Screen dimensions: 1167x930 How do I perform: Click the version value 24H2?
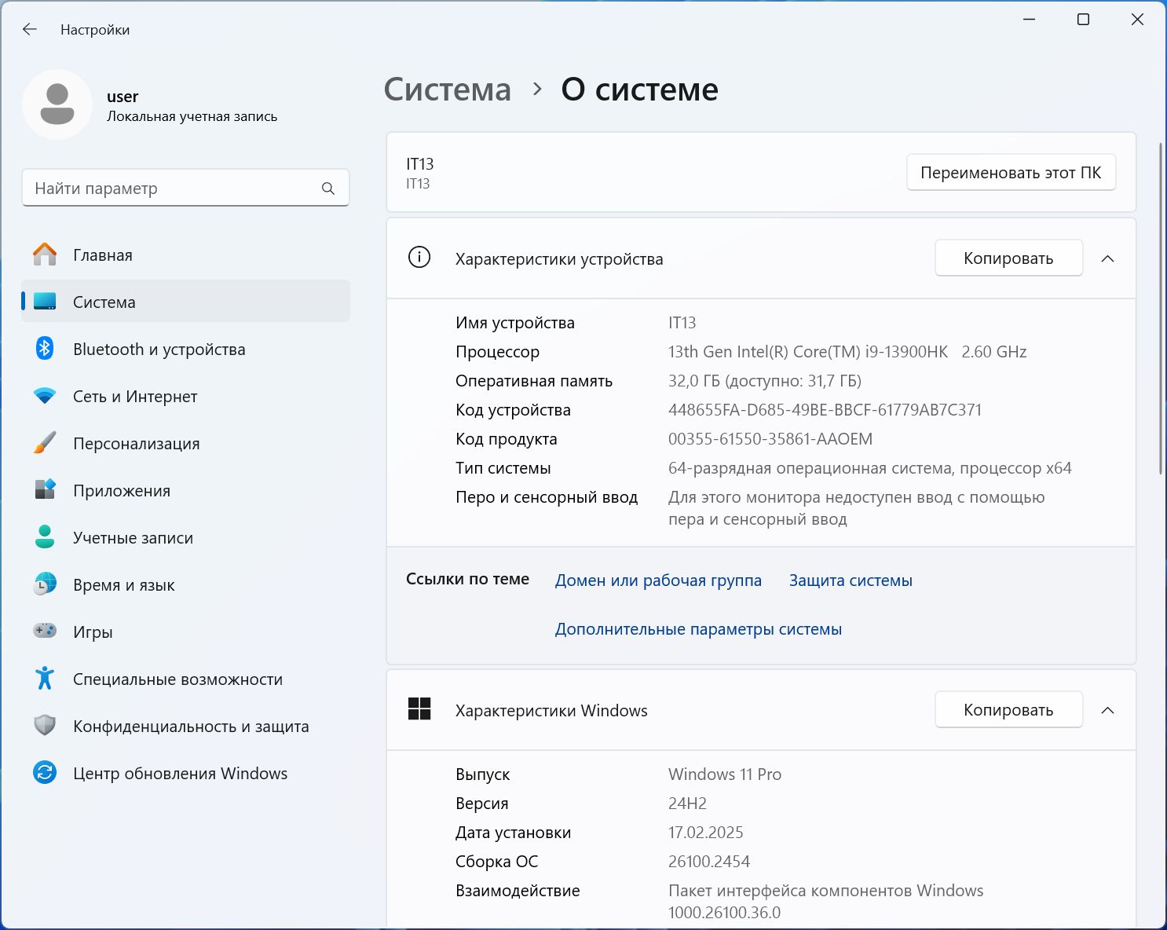coord(687,804)
